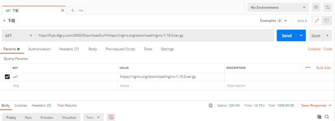335x121 pixels.
Task: Select the Raw view tab
Action: (x=28, y=117)
